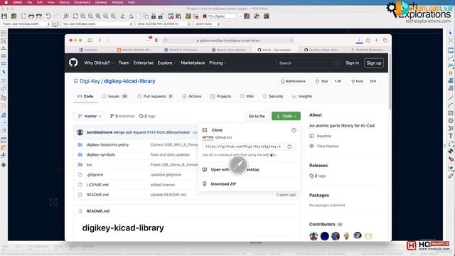Screen dimensions: 455x256
Task: Open the Digi-Key owner link
Action: [90, 81]
